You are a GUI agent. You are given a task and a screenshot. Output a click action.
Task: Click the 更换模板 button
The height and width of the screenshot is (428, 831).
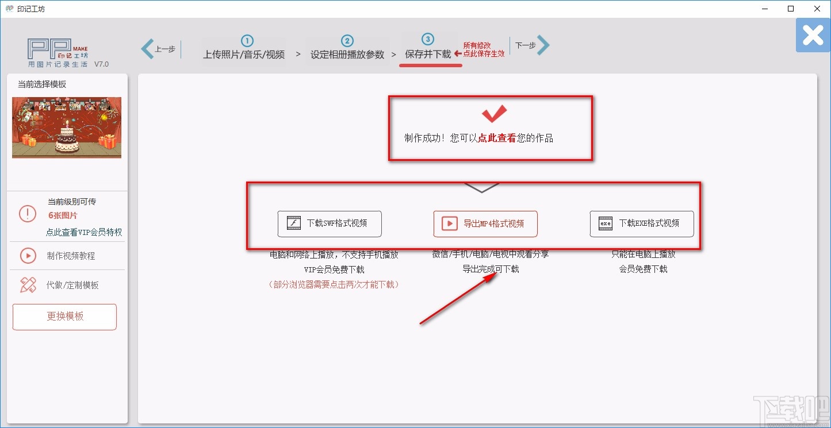click(64, 317)
